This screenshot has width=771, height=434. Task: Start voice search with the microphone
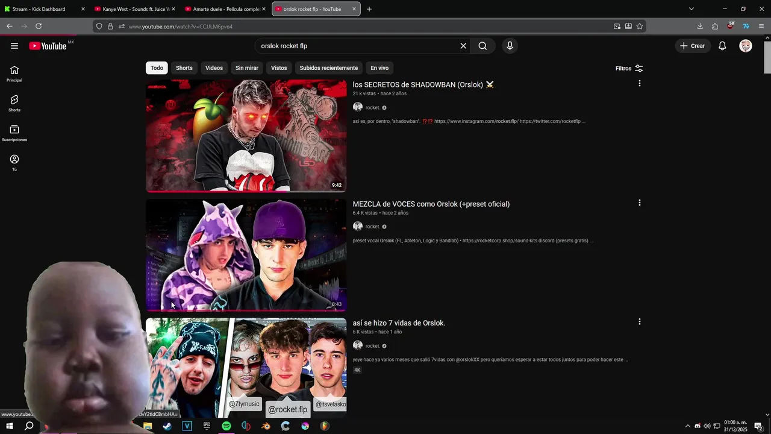click(x=510, y=46)
